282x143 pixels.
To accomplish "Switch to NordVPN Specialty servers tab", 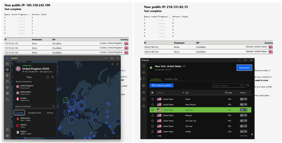I will [x=35, y=113].
